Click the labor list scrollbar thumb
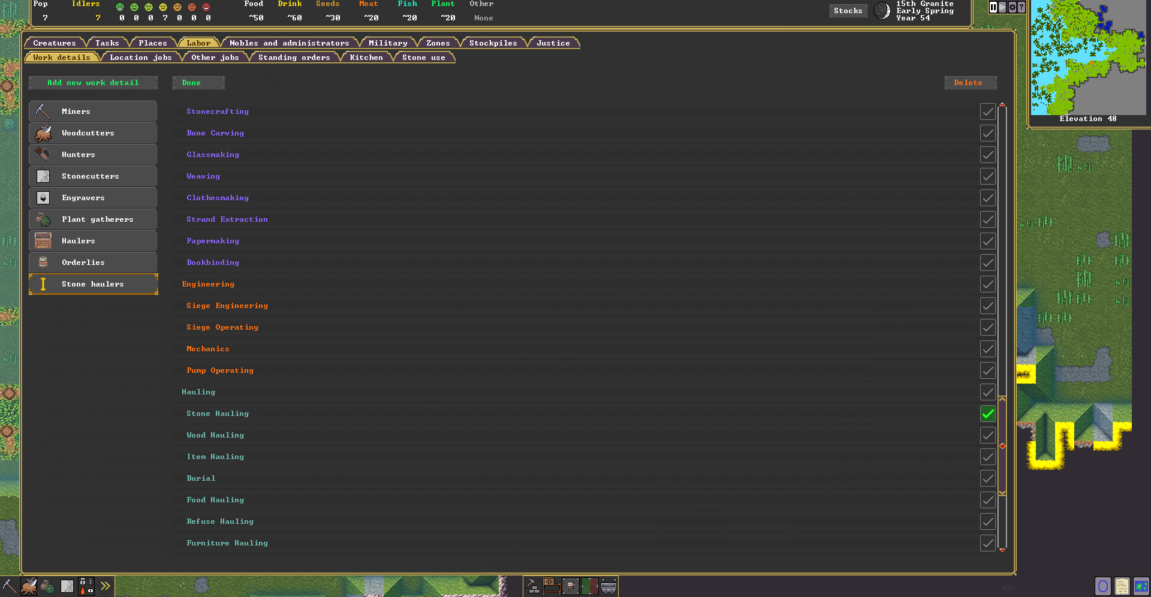 [1002, 446]
